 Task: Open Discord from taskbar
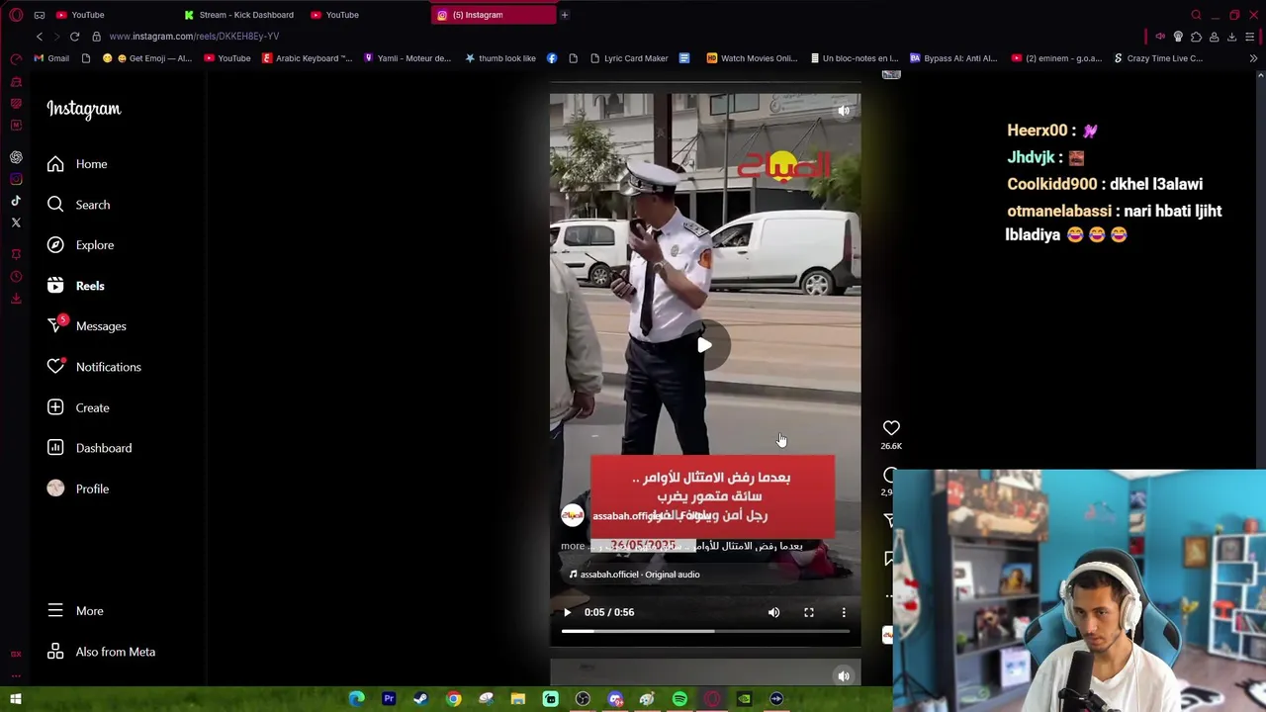[615, 699]
